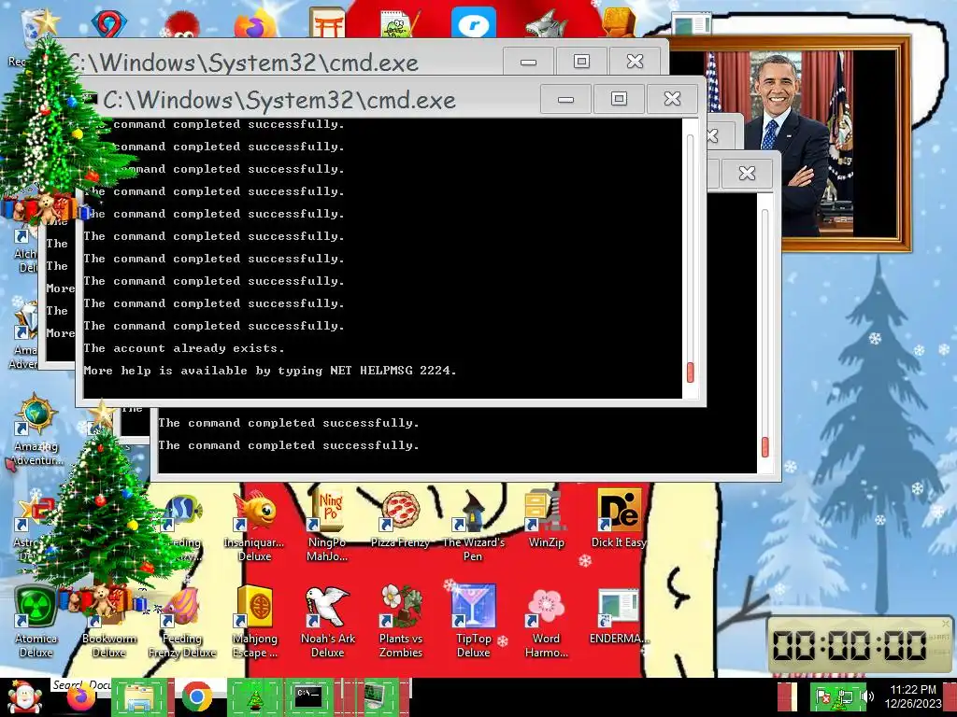The height and width of the screenshot is (717, 957).
Task: Launch Word Harmony shortcut
Action: click(546, 621)
